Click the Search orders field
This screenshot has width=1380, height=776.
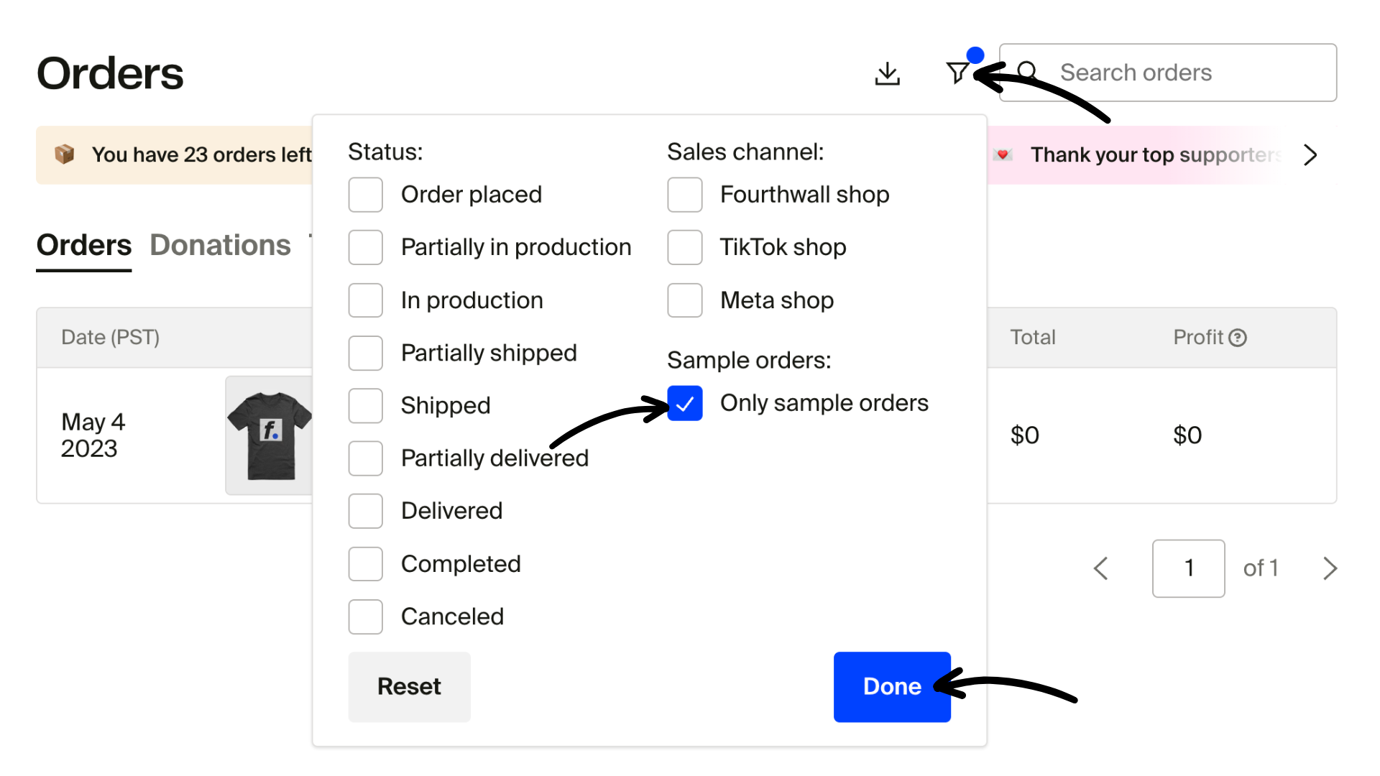(x=1168, y=73)
